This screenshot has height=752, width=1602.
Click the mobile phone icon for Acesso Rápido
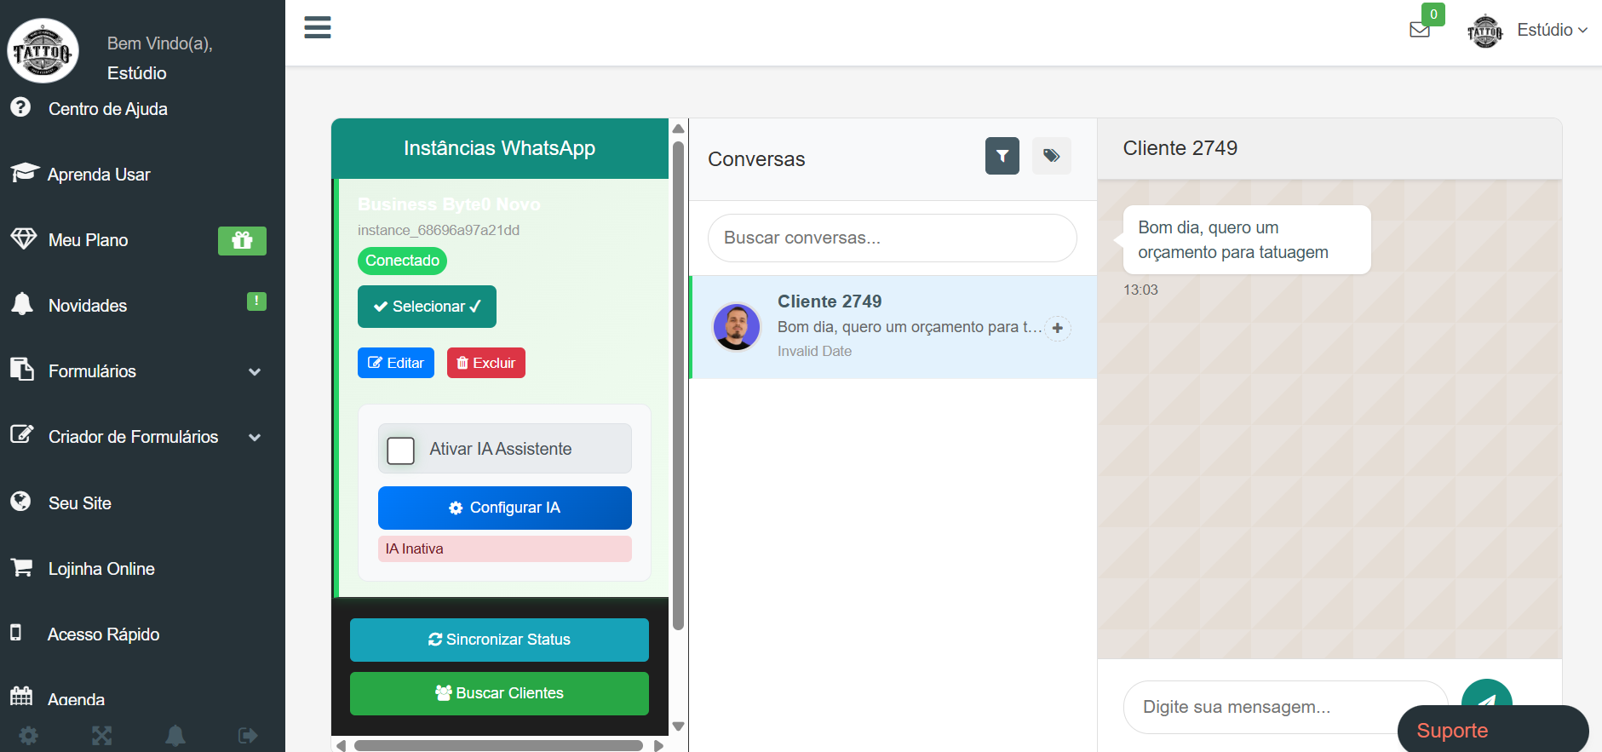tap(15, 633)
